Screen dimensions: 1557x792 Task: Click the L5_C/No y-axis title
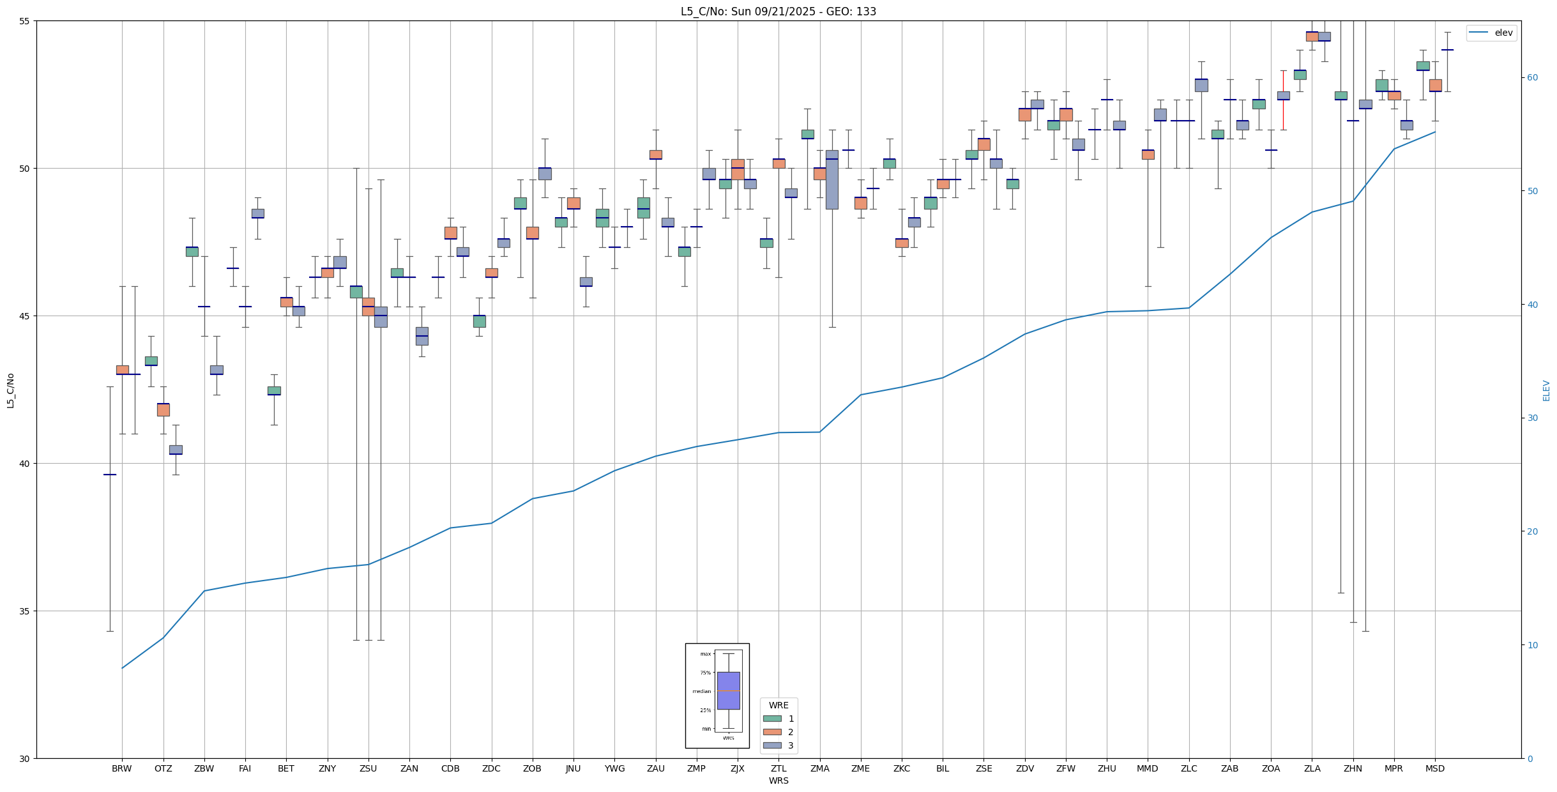[x=10, y=390]
